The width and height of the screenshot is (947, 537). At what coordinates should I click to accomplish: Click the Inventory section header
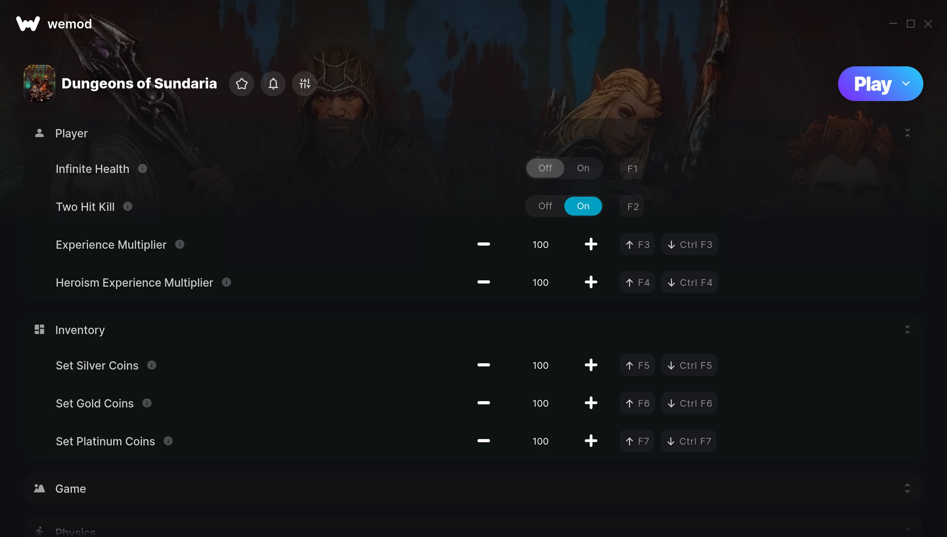tap(473, 330)
